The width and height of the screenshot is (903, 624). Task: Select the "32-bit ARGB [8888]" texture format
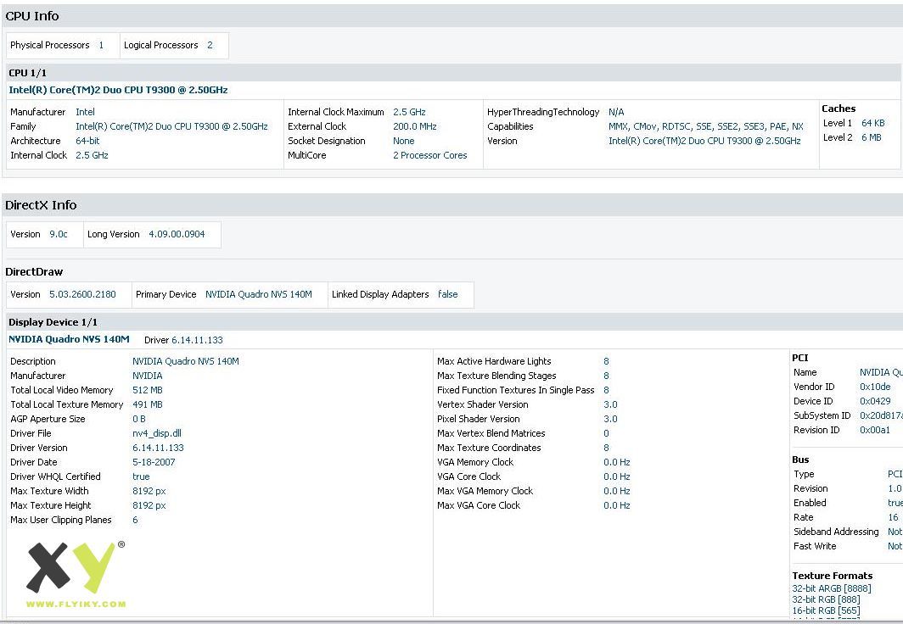(832, 588)
